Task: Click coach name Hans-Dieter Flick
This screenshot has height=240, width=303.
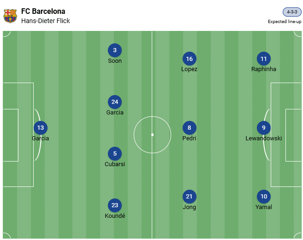Action: coord(46,21)
